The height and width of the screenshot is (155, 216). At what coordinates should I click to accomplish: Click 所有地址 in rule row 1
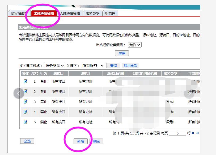(86, 81)
